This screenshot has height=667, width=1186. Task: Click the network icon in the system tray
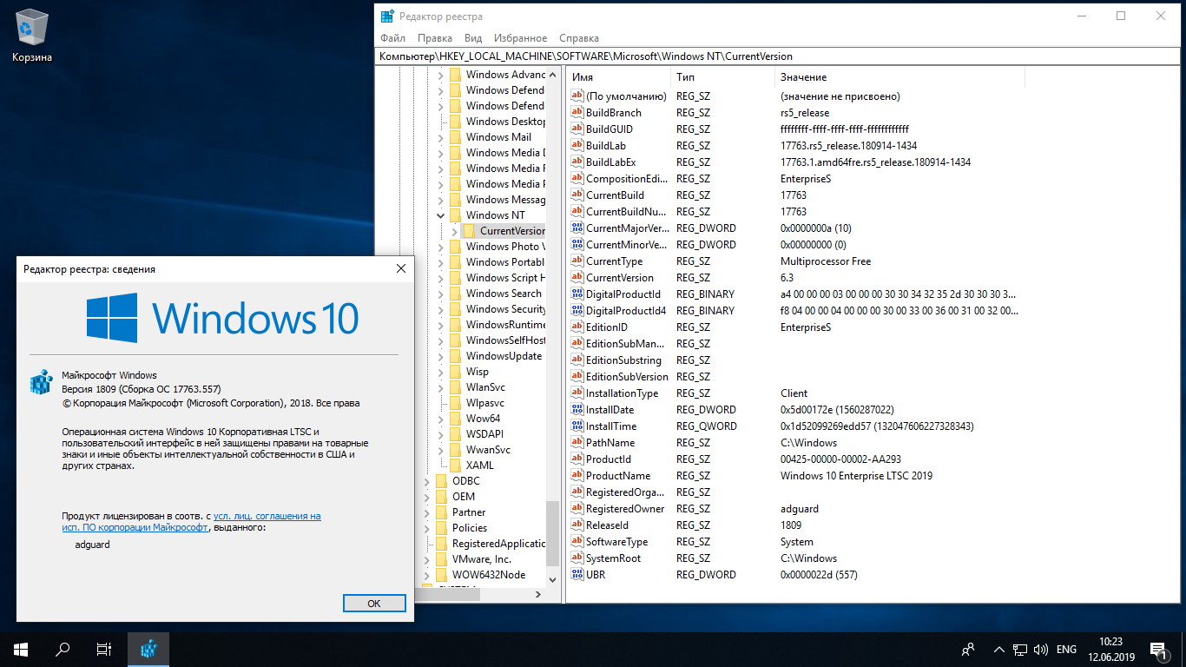[1021, 650]
